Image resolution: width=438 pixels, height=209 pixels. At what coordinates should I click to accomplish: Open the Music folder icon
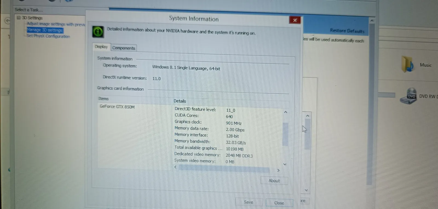coord(408,64)
